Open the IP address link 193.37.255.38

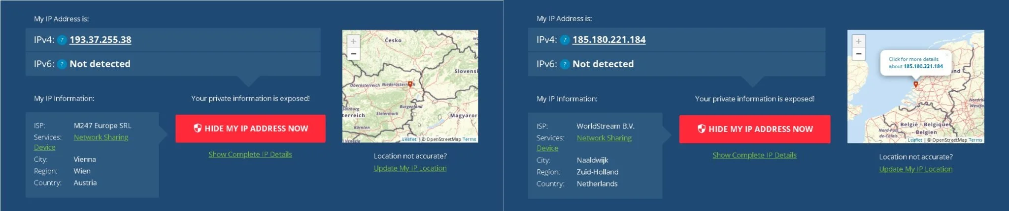[100, 40]
